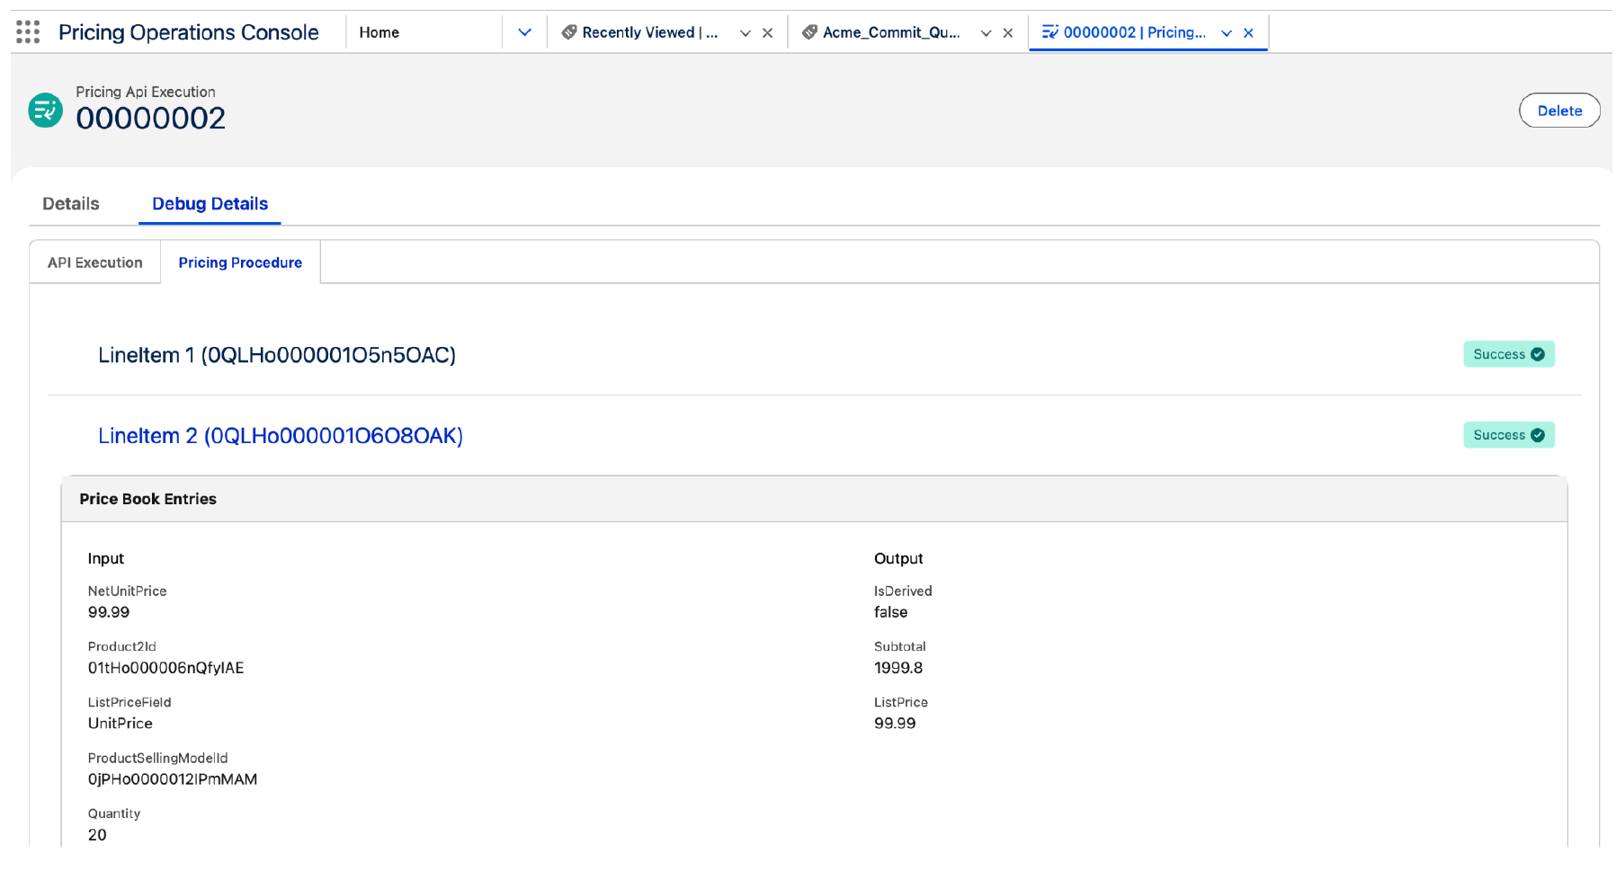Expand the Acme_Commit_Qu tab options chevron

click(986, 33)
